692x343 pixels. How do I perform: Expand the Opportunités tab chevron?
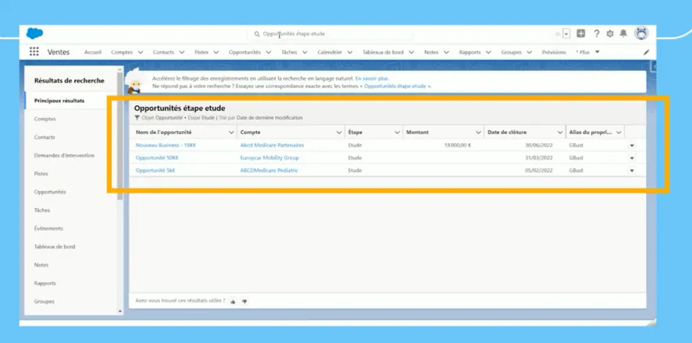pyautogui.click(x=268, y=52)
